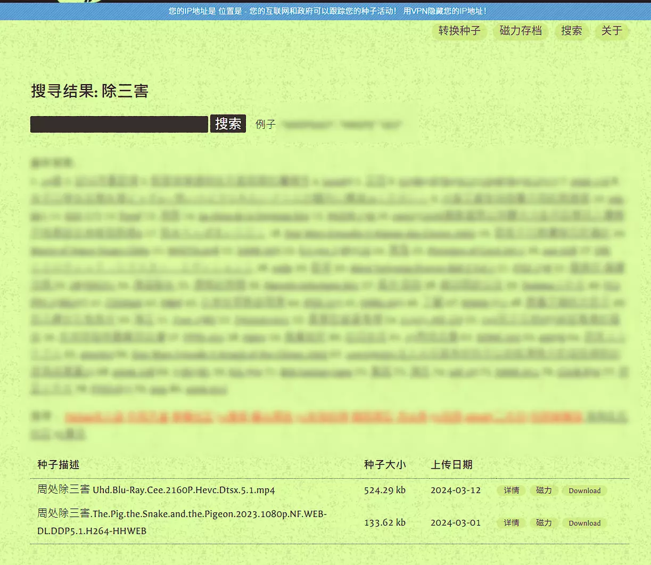Click the 种子描述 column header
651x565 pixels.
(x=58, y=465)
